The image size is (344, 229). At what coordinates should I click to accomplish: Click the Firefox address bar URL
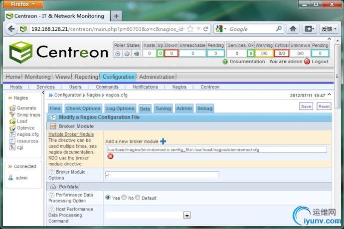tap(108, 29)
